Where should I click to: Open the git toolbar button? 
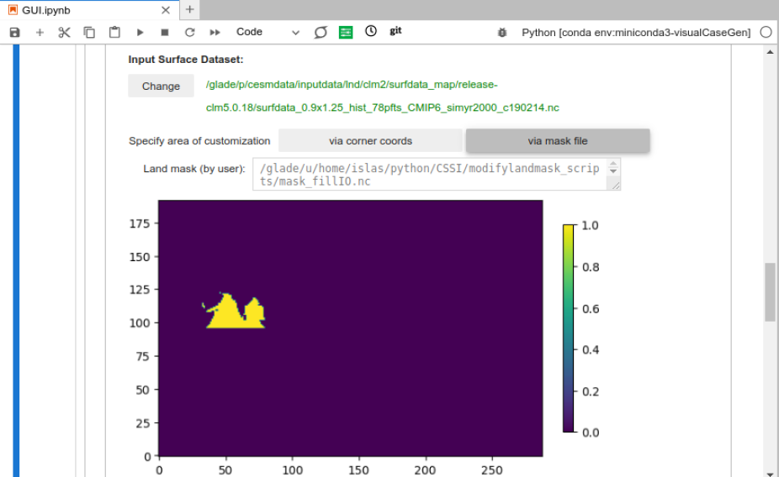click(x=395, y=31)
